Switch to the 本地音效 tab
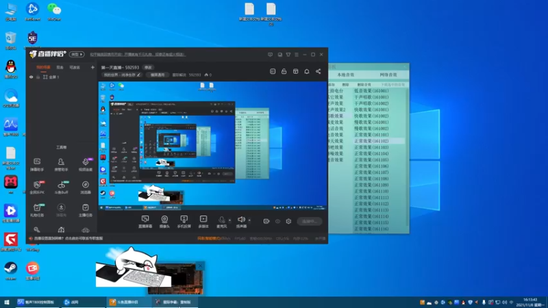 point(347,73)
